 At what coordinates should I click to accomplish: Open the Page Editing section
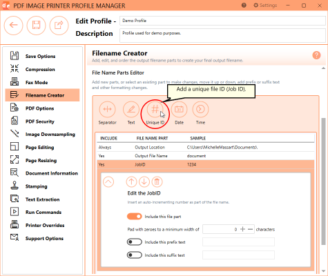point(42,147)
